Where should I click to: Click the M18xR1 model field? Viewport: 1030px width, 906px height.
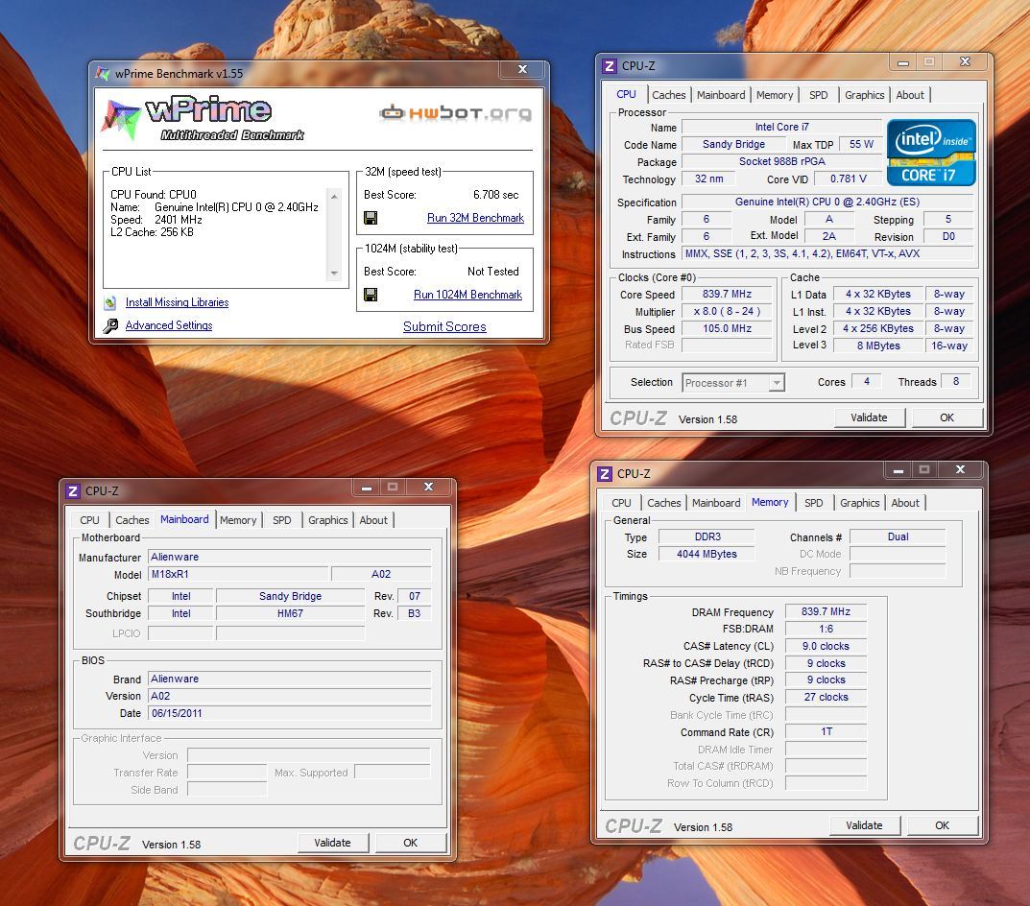pyautogui.click(x=238, y=574)
